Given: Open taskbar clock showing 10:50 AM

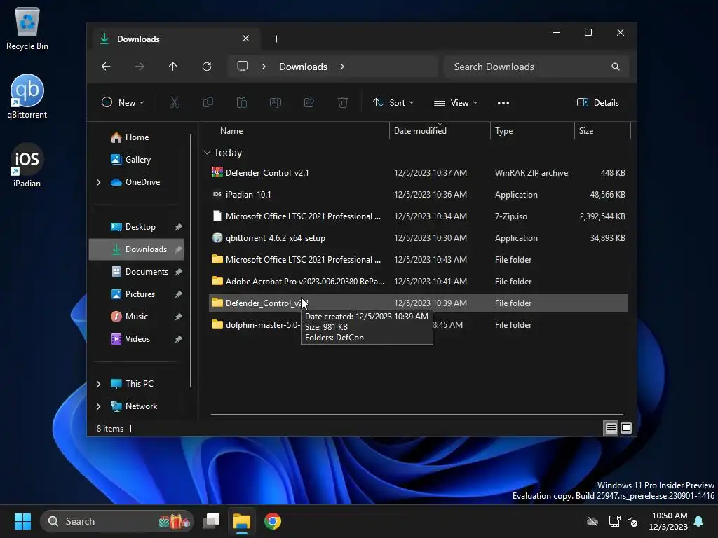Looking at the screenshot, I should point(668,521).
